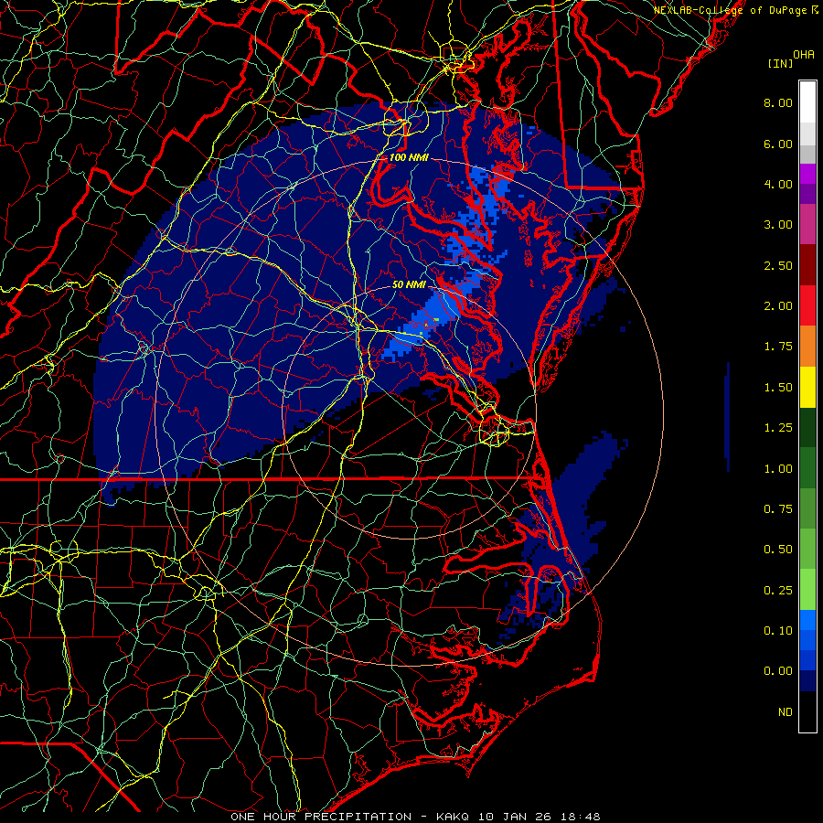Click the 50 NMI range ring label
Screen dimensions: 823x823
pos(409,284)
